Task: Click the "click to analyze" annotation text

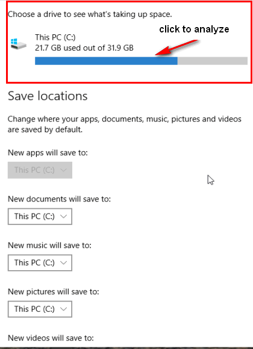Action: pyautogui.click(x=194, y=29)
